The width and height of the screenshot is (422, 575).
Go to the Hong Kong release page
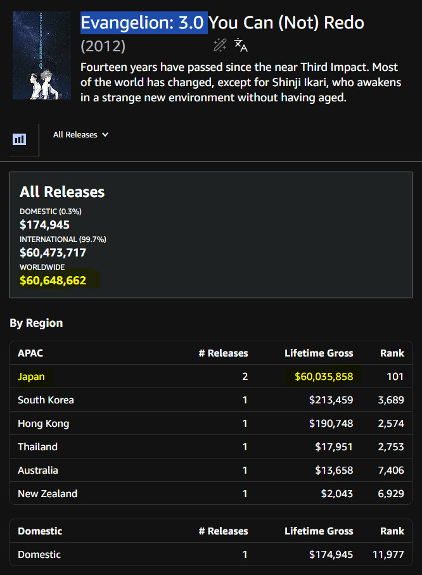point(43,423)
